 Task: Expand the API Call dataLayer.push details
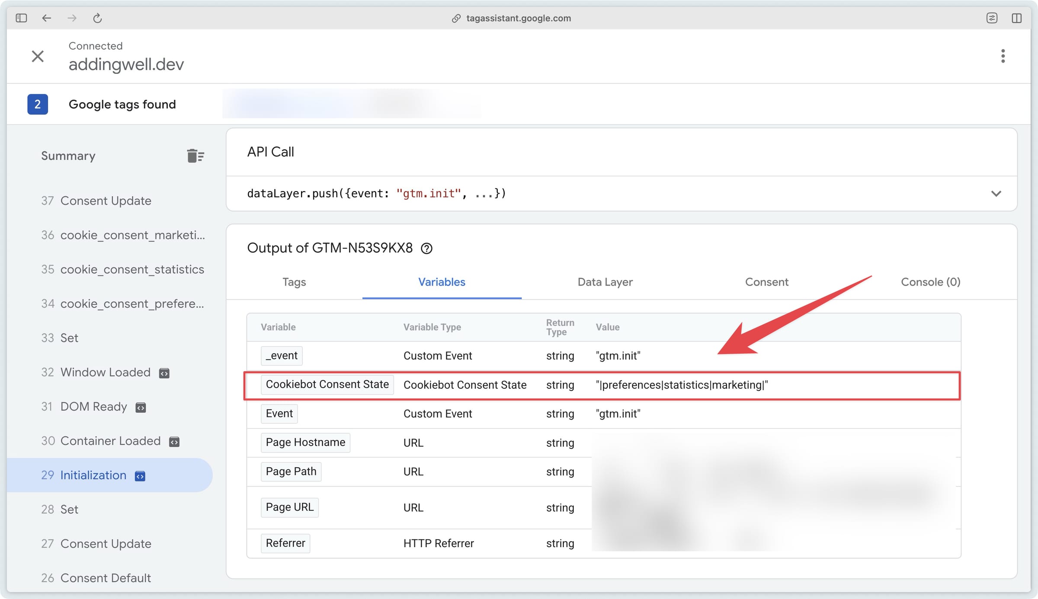click(996, 193)
